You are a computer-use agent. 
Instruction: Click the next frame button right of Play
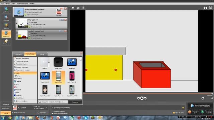(x=145, y=98)
